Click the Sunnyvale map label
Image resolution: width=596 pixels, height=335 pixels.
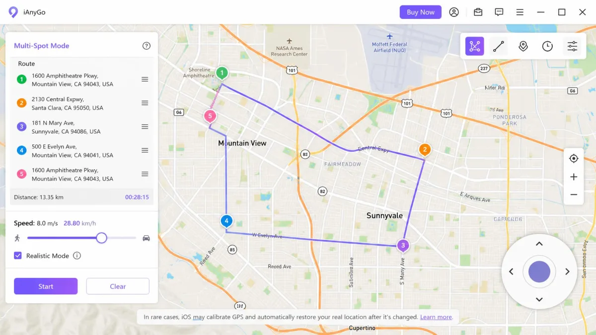pyautogui.click(x=384, y=215)
